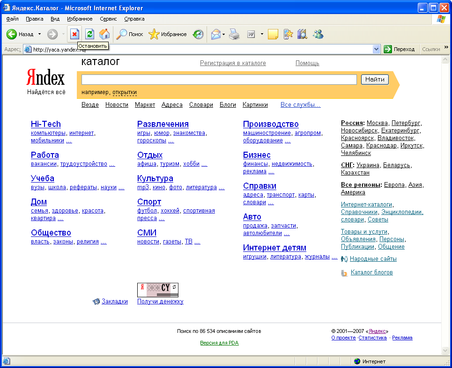Image resolution: width=452 pixels, height=368 pixels.
Task: Open the Сервис menu
Action: click(x=108, y=19)
